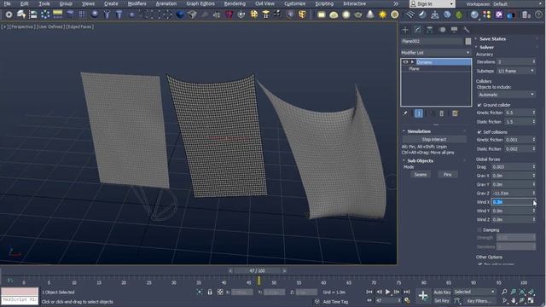546x307 pixels.
Task: Open the Selected key filter dropdown
Action: pyautogui.click(x=474, y=292)
